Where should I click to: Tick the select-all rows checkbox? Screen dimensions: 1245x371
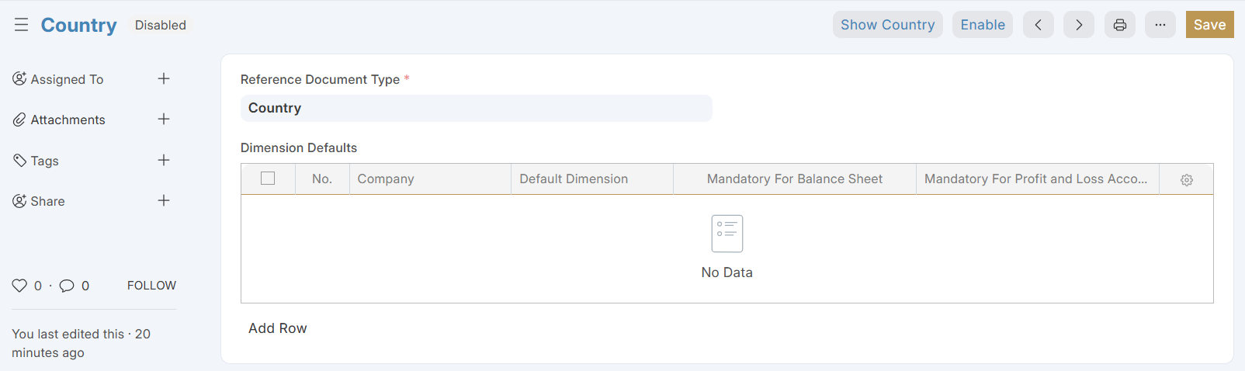point(268,179)
